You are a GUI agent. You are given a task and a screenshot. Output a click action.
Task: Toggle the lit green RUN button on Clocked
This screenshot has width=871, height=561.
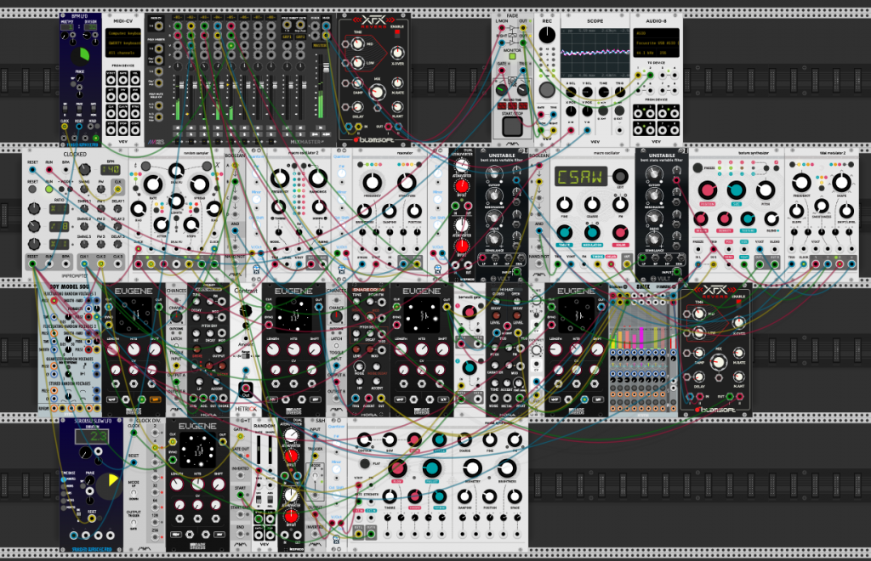[49, 190]
